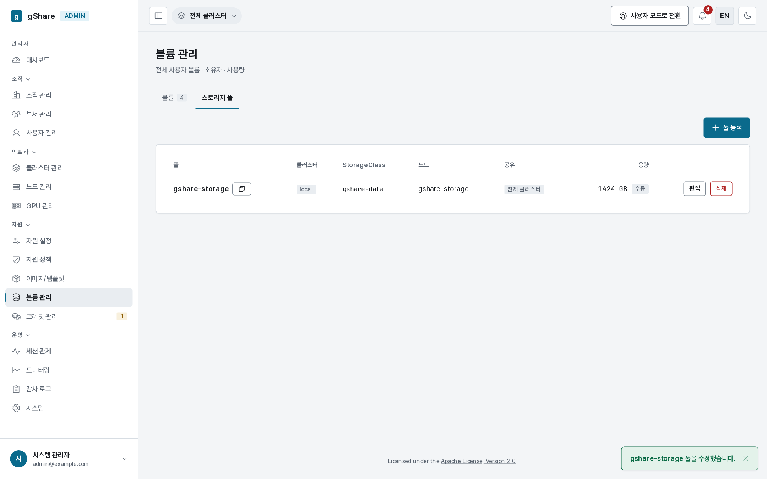Open Apache License, Version 2.0 link
Image resolution: width=767 pixels, height=479 pixels.
[478, 461]
